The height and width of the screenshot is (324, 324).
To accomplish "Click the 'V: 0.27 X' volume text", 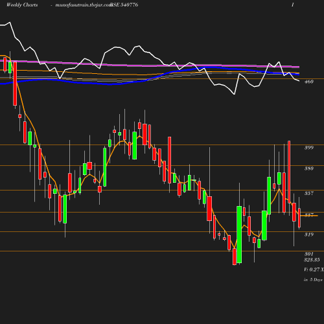I will [x=314, y=270].
